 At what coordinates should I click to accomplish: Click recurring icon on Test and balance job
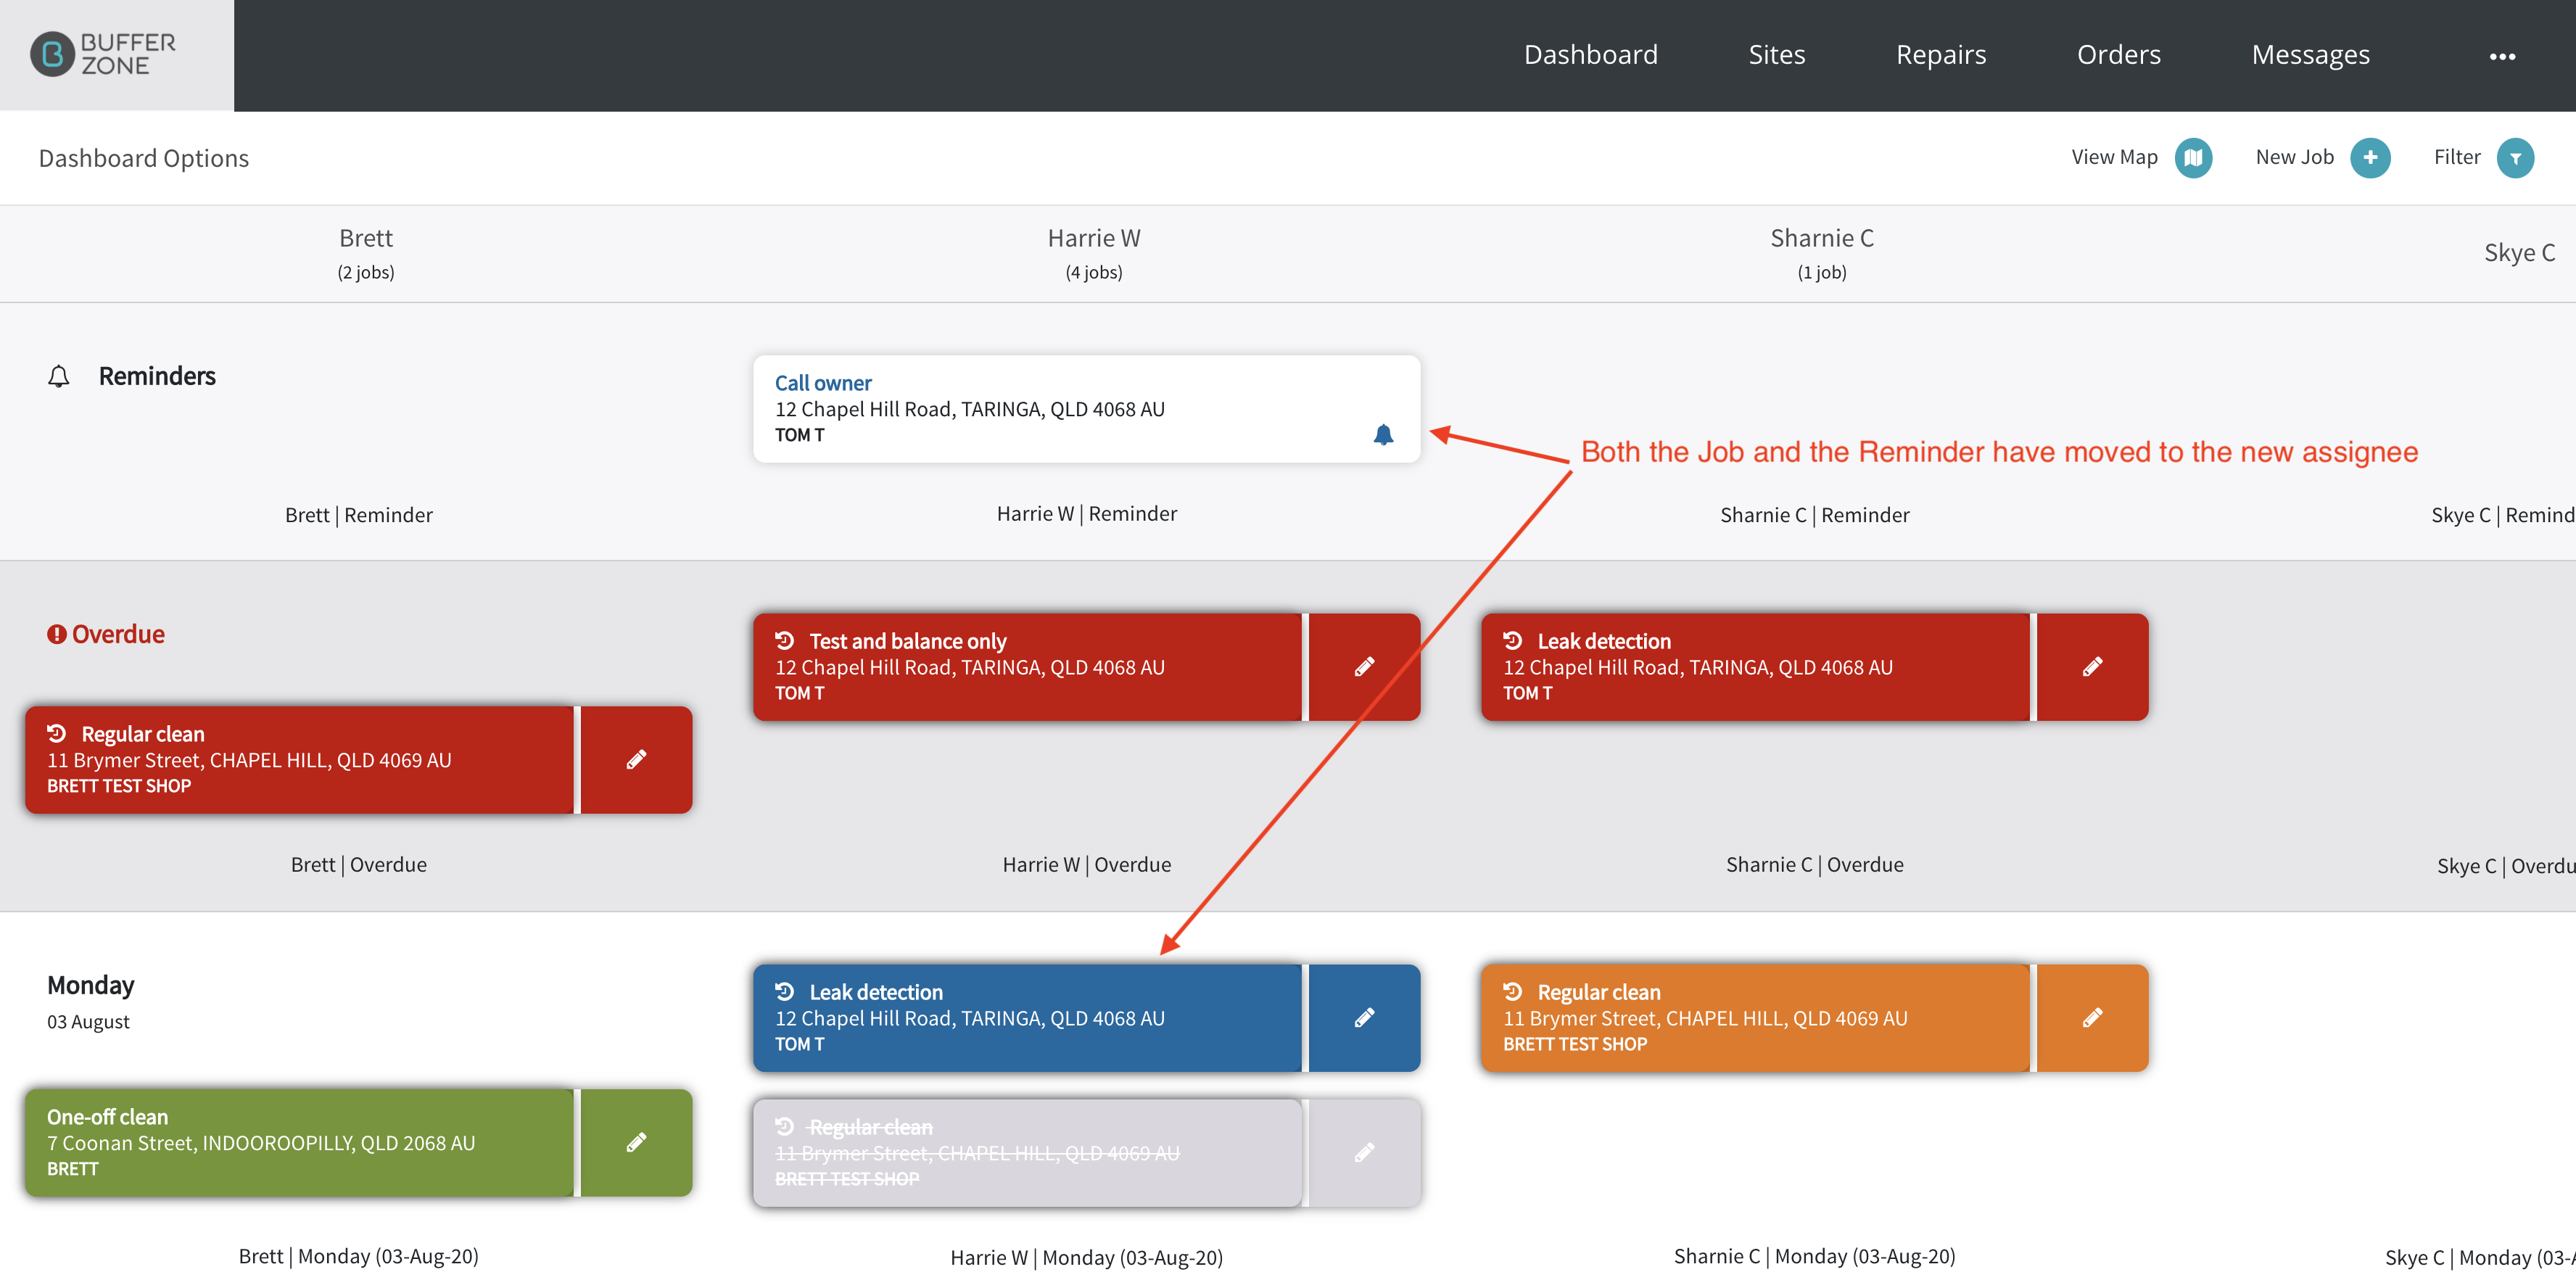point(785,640)
